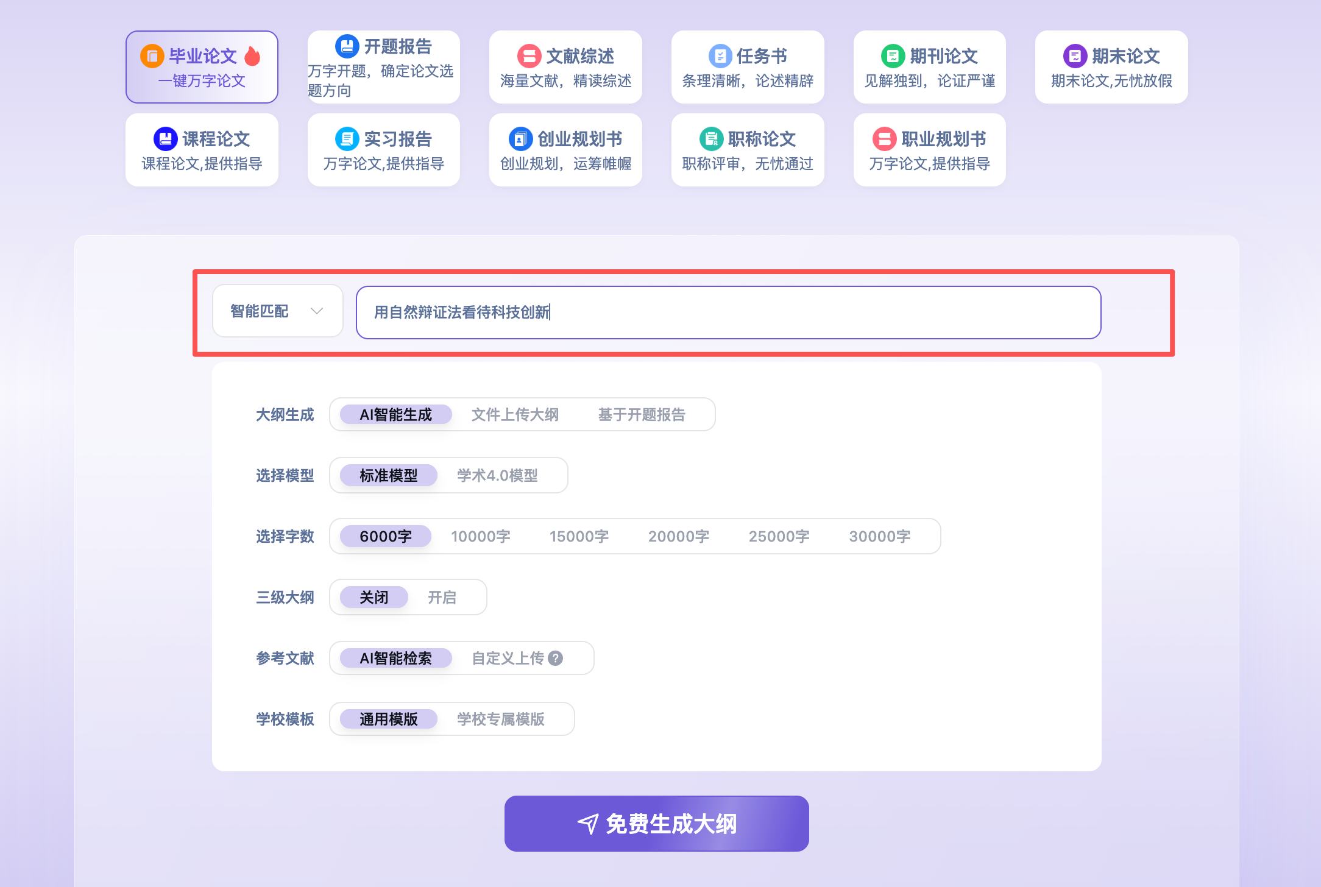Image resolution: width=1321 pixels, height=887 pixels.
Task: Click the 职称论文 icon
Action: [x=711, y=139]
